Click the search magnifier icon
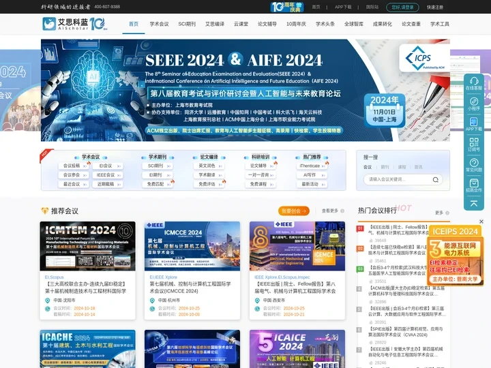491x368 pixels. [x=435, y=180]
